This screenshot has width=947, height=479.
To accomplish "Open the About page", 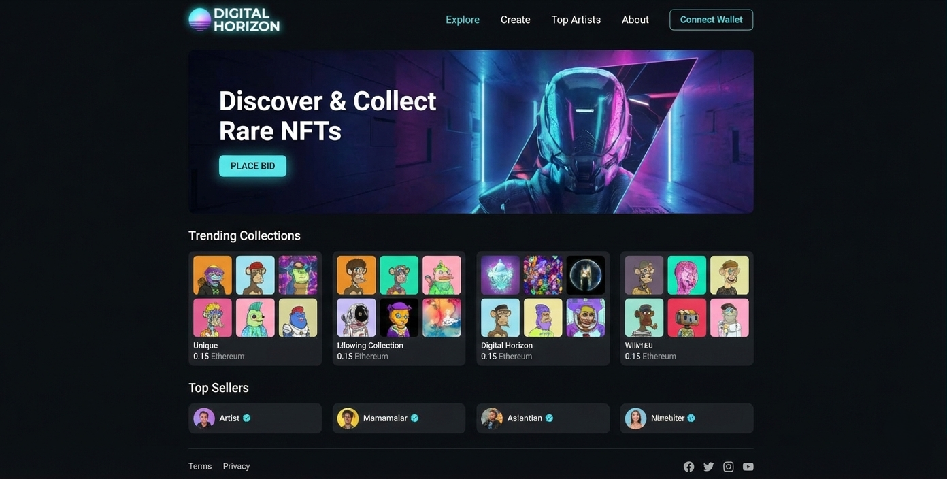I will [635, 20].
